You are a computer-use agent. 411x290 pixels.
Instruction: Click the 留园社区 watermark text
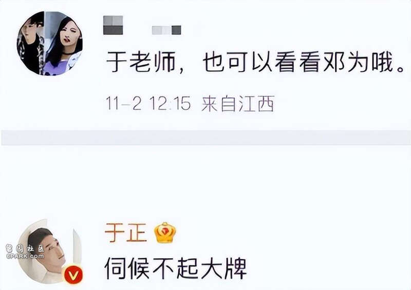point(25,248)
